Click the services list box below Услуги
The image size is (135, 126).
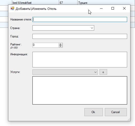click(x=80, y=90)
